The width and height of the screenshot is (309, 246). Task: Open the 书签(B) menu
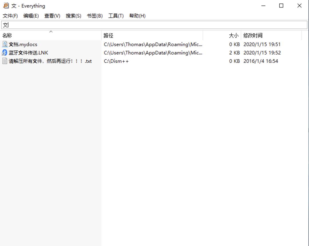95,16
